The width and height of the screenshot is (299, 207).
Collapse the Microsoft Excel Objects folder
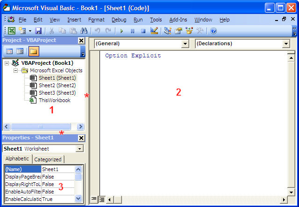pos(15,70)
